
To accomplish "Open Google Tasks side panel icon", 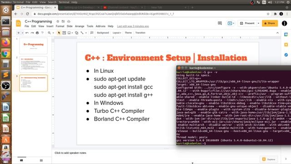I will pos(286,55).
